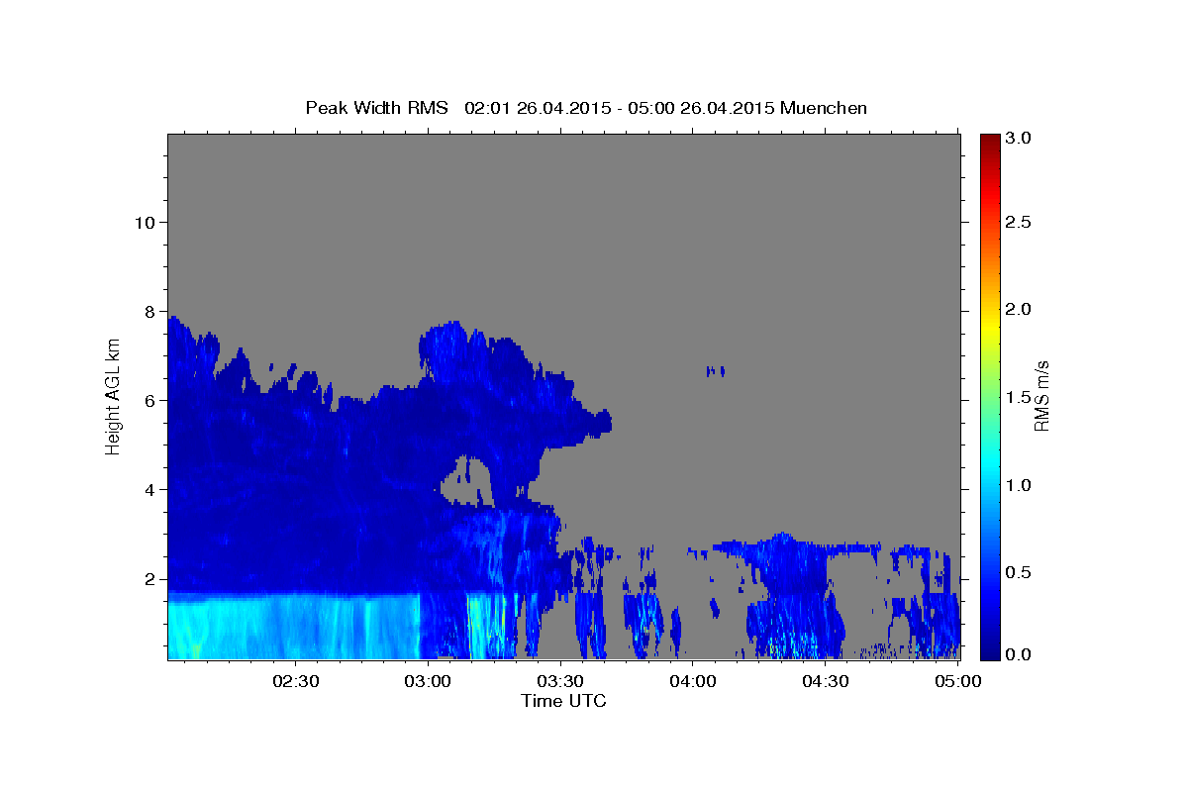
Task: Click the '02:30' time axis label
Action: [296, 681]
